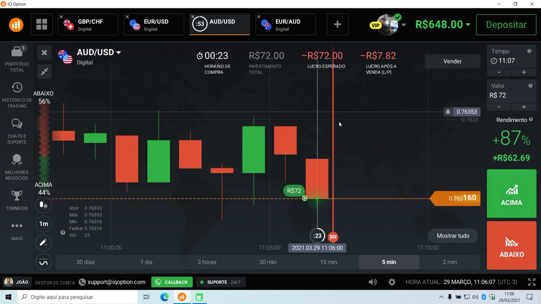Toggle fullscreen icon in bottom right
541x304 pixels.
pos(532,282)
